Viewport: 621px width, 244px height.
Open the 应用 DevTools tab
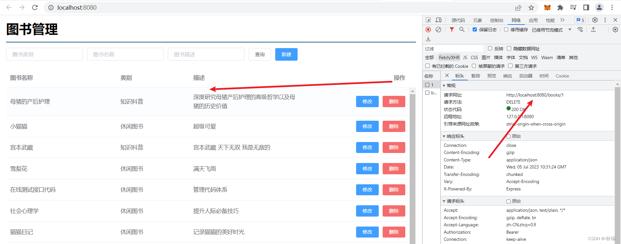click(533, 20)
